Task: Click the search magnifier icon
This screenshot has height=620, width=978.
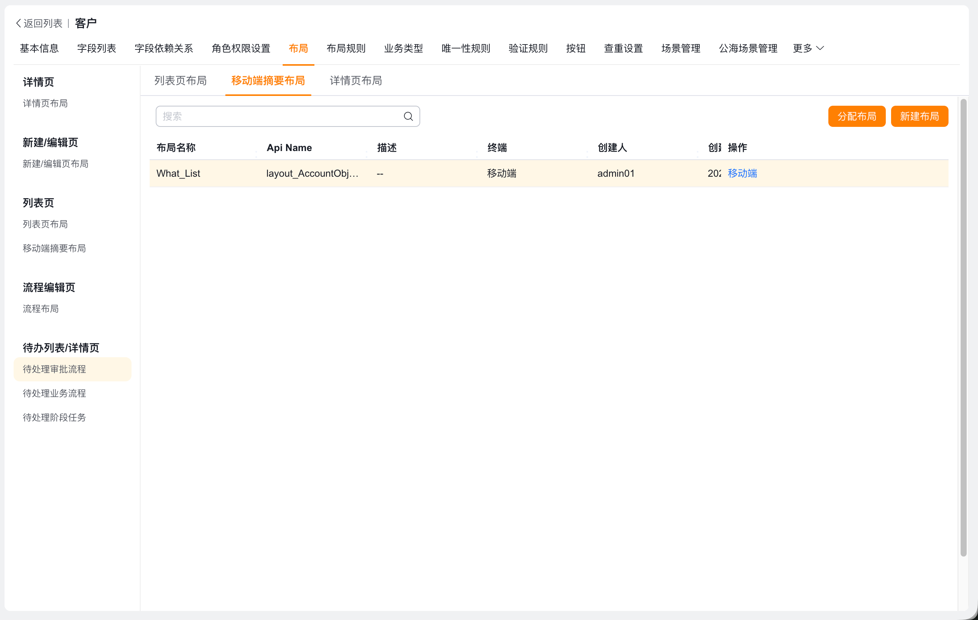Action: [x=408, y=116]
